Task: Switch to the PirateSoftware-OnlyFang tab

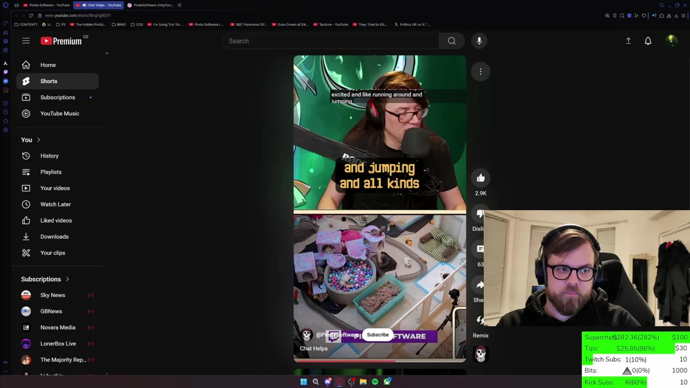Action: click(150, 5)
